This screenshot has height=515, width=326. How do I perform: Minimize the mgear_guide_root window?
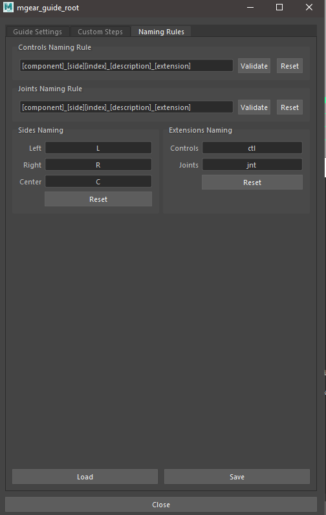pyautogui.click(x=250, y=7)
